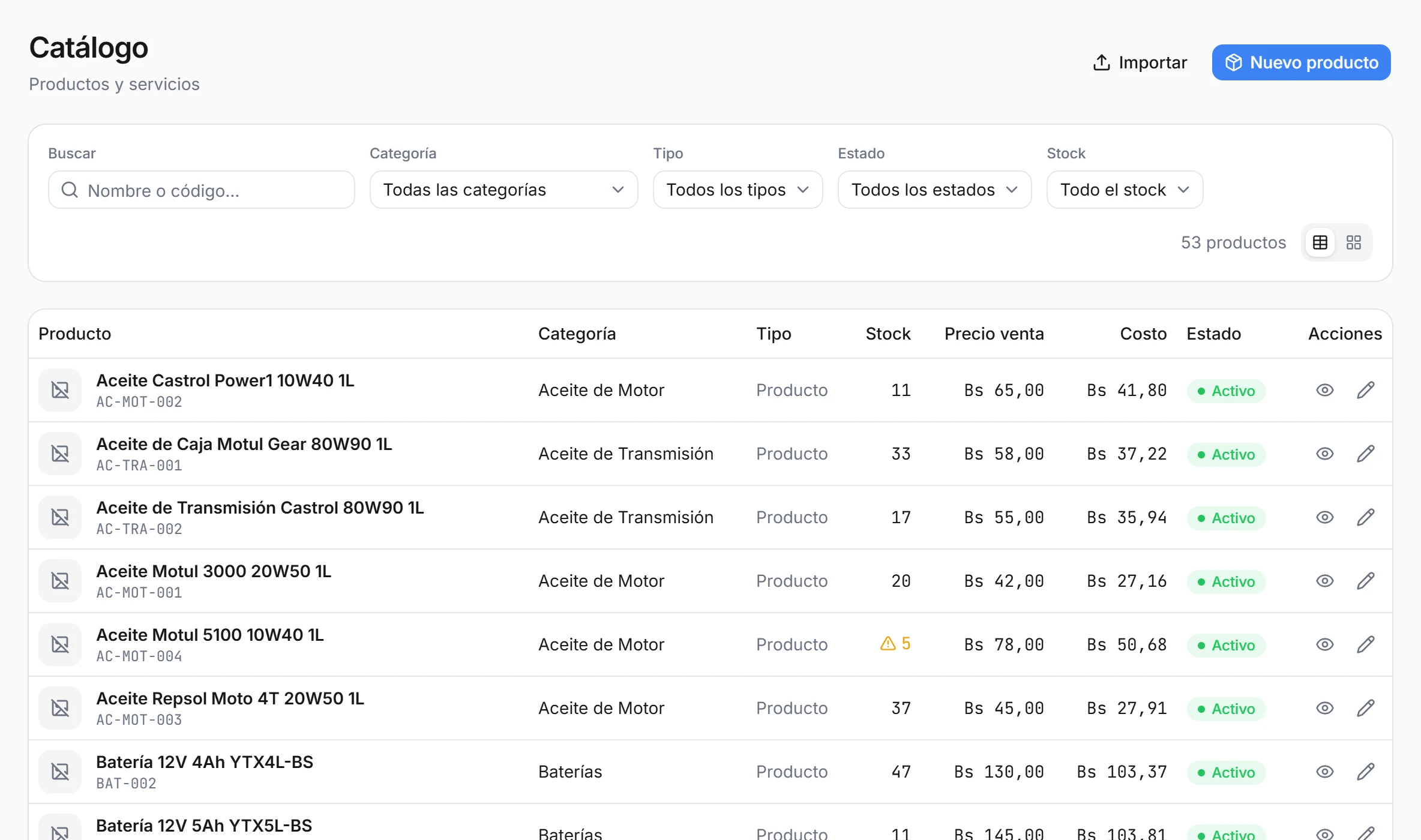Edit Aceite de Transmisión Castrol 80W90 1L
The height and width of the screenshot is (840, 1421).
pyautogui.click(x=1366, y=517)
